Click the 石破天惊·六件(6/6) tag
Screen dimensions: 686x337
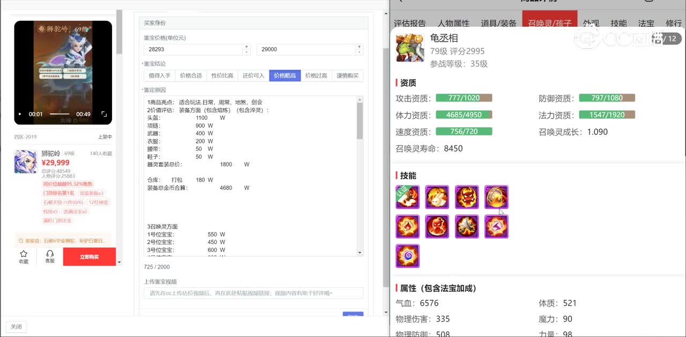coord(63,202)
